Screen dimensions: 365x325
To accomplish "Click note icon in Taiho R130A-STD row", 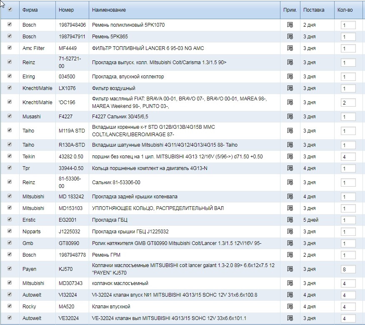I will (x=290, y=145).
